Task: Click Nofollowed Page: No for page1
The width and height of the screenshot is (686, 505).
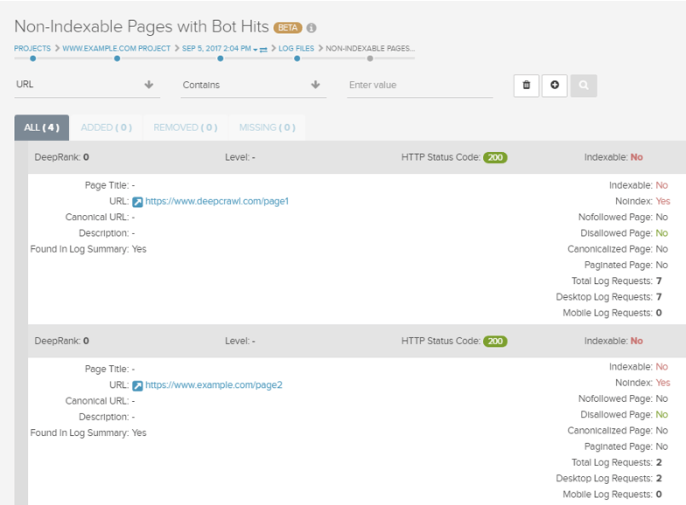Action: [x=623, y=217]
